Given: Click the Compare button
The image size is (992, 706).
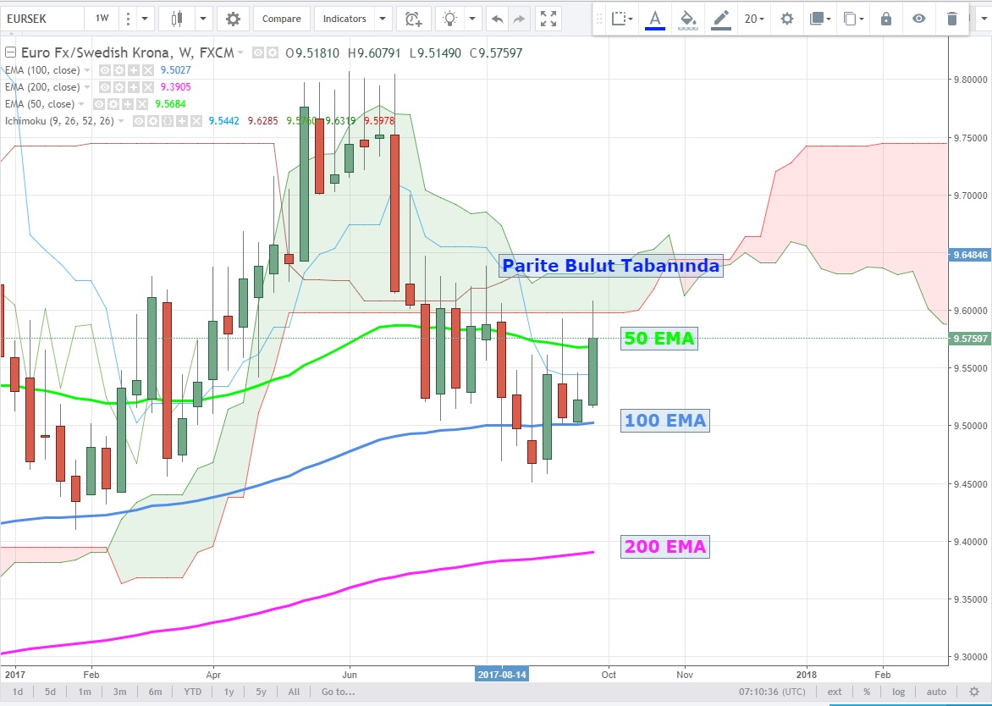Looking at the screenshot, I should pos(281,19).
